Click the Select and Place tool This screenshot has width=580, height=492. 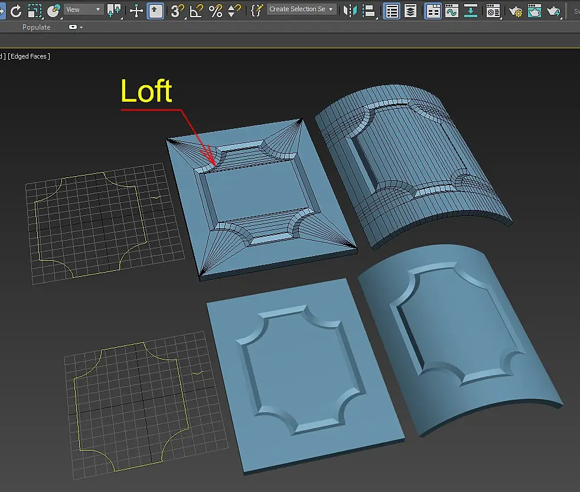[54, 10]
